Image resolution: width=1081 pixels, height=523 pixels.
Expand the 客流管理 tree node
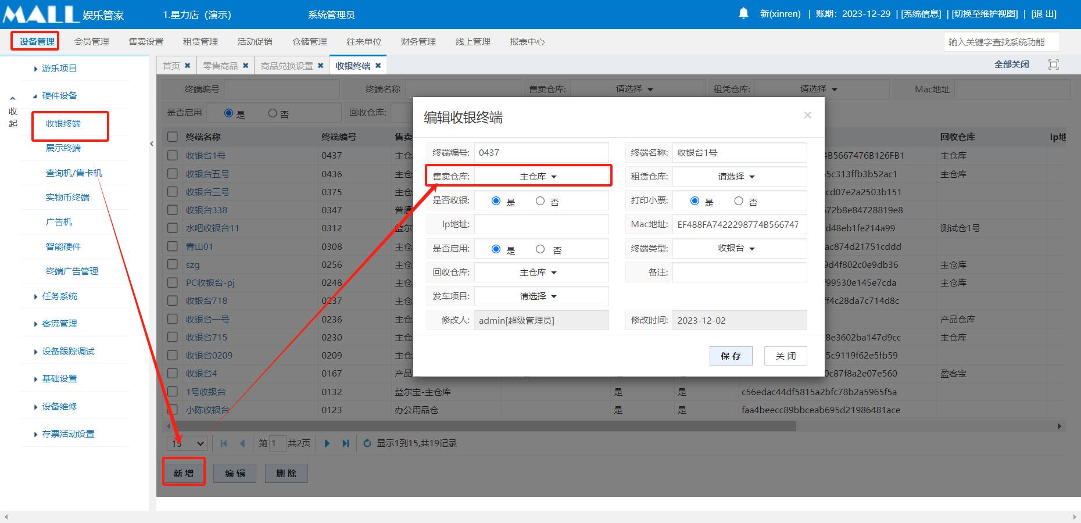click(x=36, y=324)
